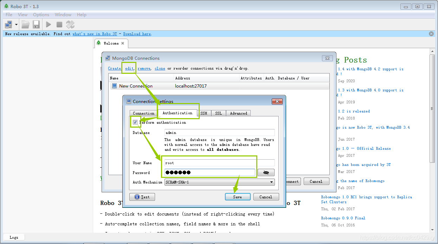
Task: Click the Test button
Action: [x=142, y=197]
